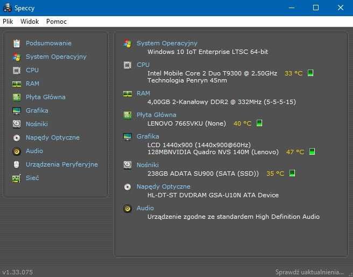
Task: Click Sprawdź uaktualnienia... update link
Action: pyautogui.click(x=309, y=272)
